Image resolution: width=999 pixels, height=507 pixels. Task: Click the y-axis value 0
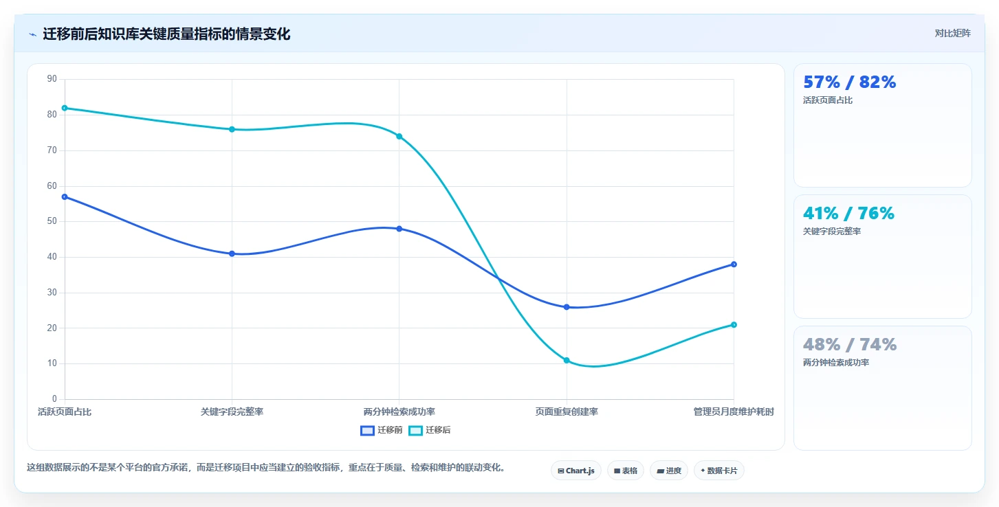click(x=54, y=399)
